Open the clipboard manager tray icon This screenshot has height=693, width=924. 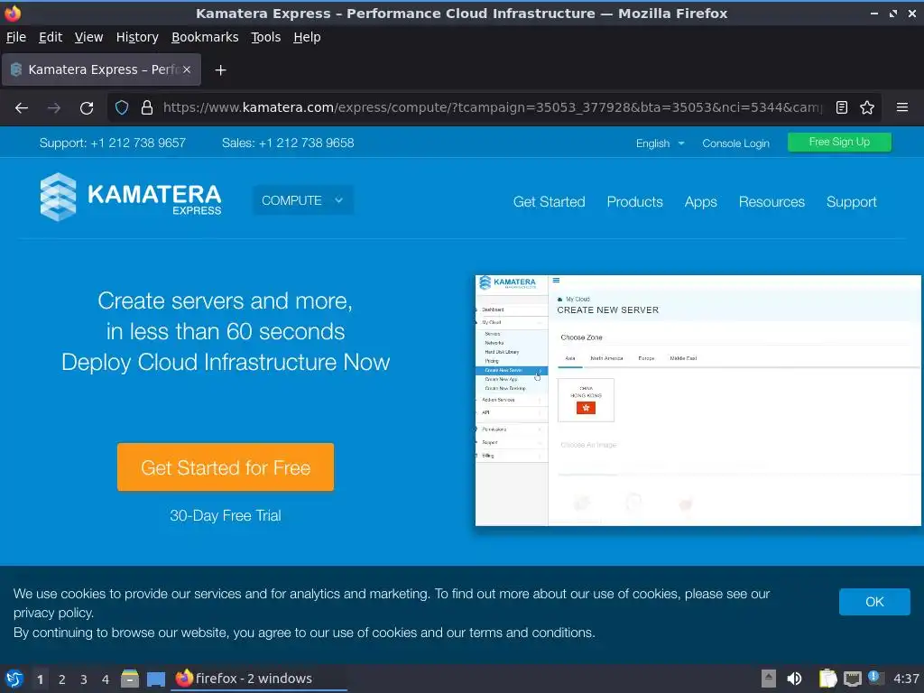[827, 679]
